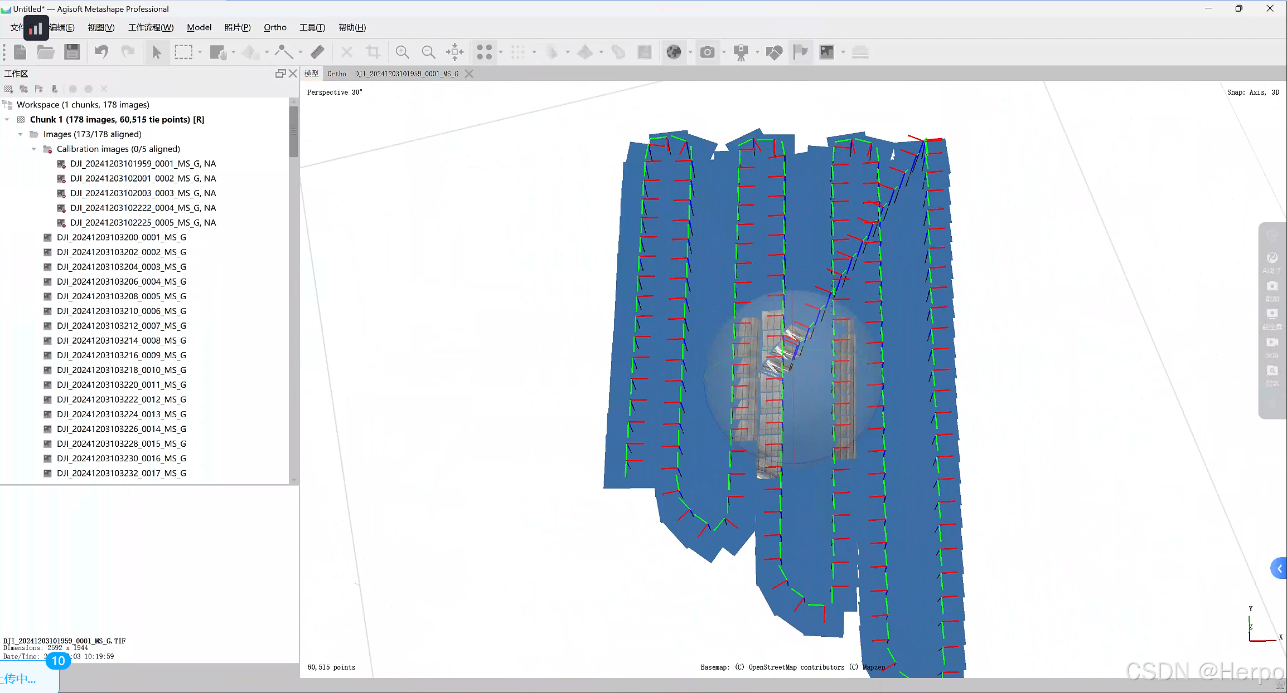Select image DJI_20241203103210_0006_MS_G in workspace
The width and height of the screenshot is (1287, 693).
(122, 311)
